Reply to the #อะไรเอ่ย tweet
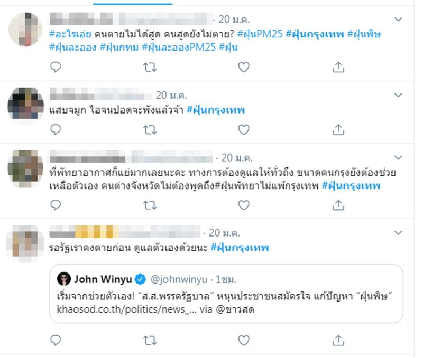This screenshot has height=358, width=423. tap(56, 67)
